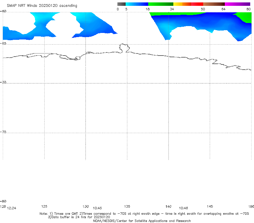Image resolution: width=254 pixels, height=223 pixels.
Task: Pick the magenta-purple segment of the color bar
Action: [x=238, y=4]
